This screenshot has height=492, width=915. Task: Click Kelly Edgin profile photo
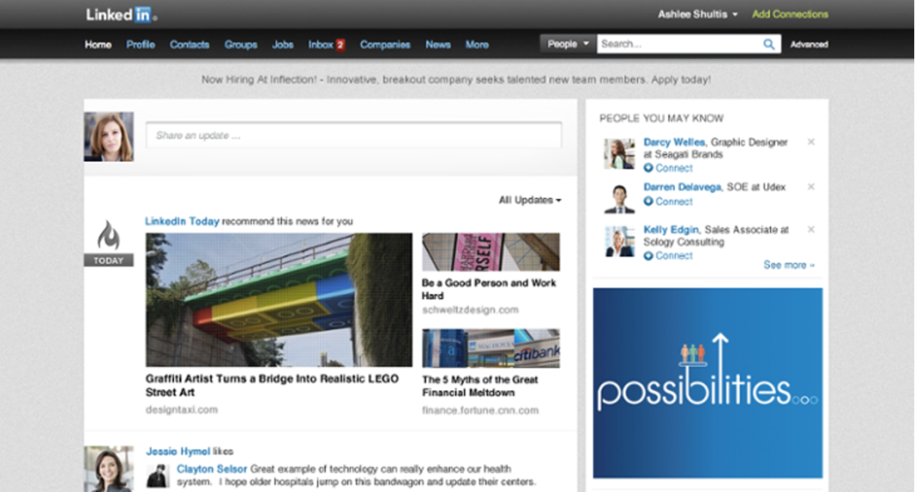(x=619, y=241)
